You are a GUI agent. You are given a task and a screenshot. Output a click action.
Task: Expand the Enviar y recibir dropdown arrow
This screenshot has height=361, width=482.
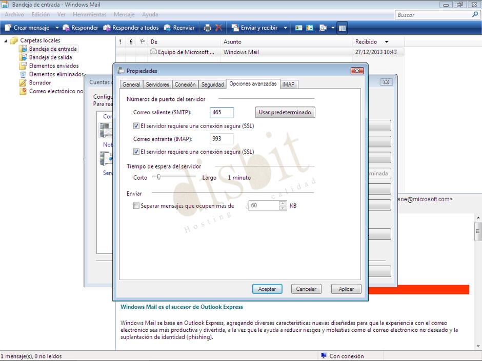(286, 28)
